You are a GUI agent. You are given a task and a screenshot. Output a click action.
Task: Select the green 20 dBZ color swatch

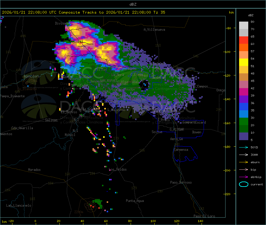[244, 121]
